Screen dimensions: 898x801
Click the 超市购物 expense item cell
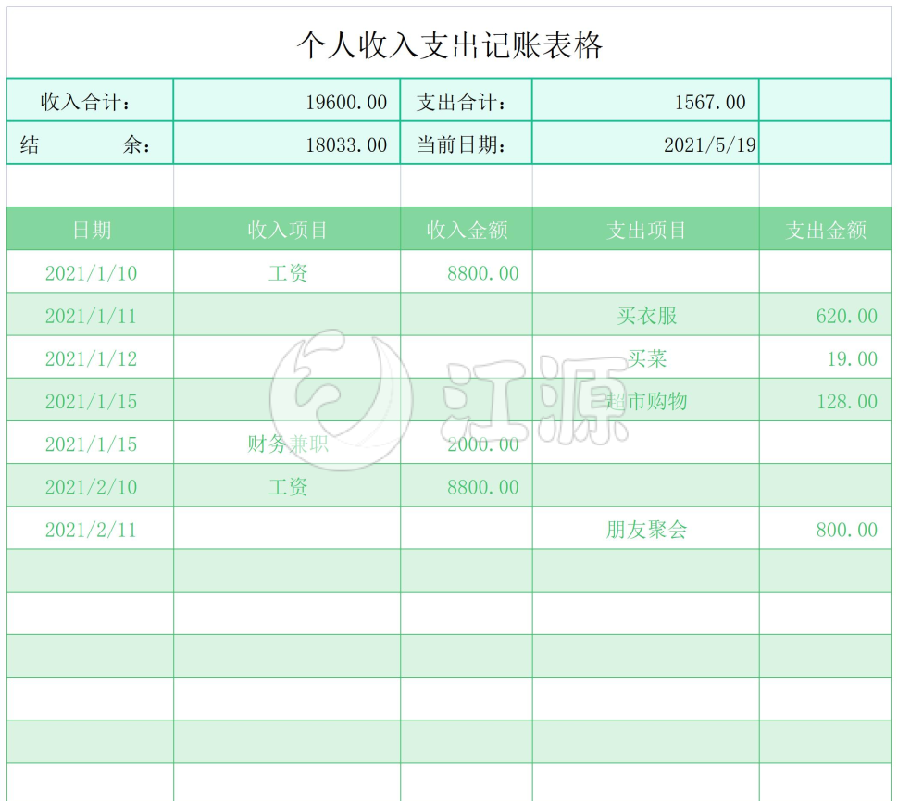point(645,400)
